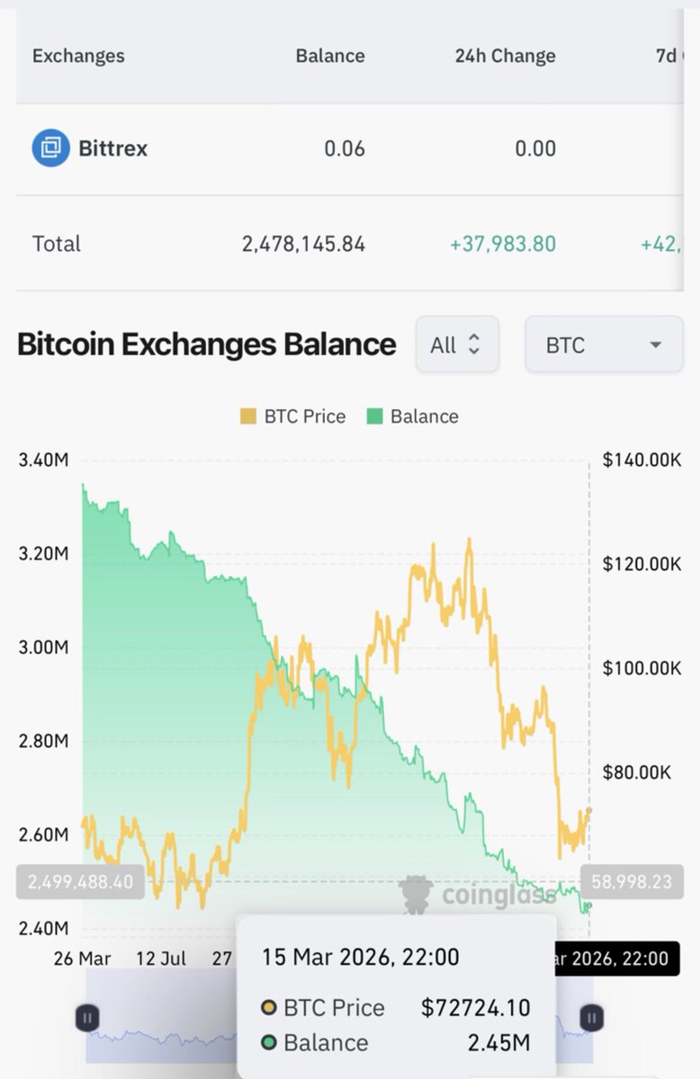Click the coinglass watermark logo
Viewport: 700px width, 1079px height.
point(478,895)
